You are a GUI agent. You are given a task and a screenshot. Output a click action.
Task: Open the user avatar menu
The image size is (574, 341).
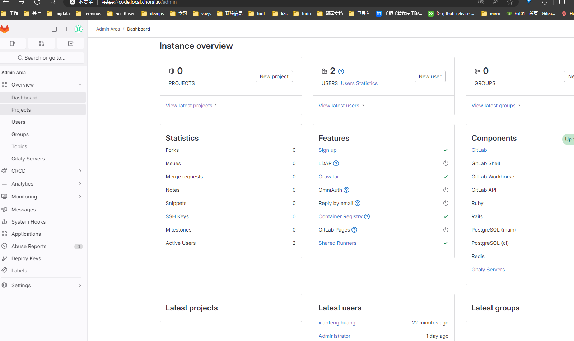79,29
